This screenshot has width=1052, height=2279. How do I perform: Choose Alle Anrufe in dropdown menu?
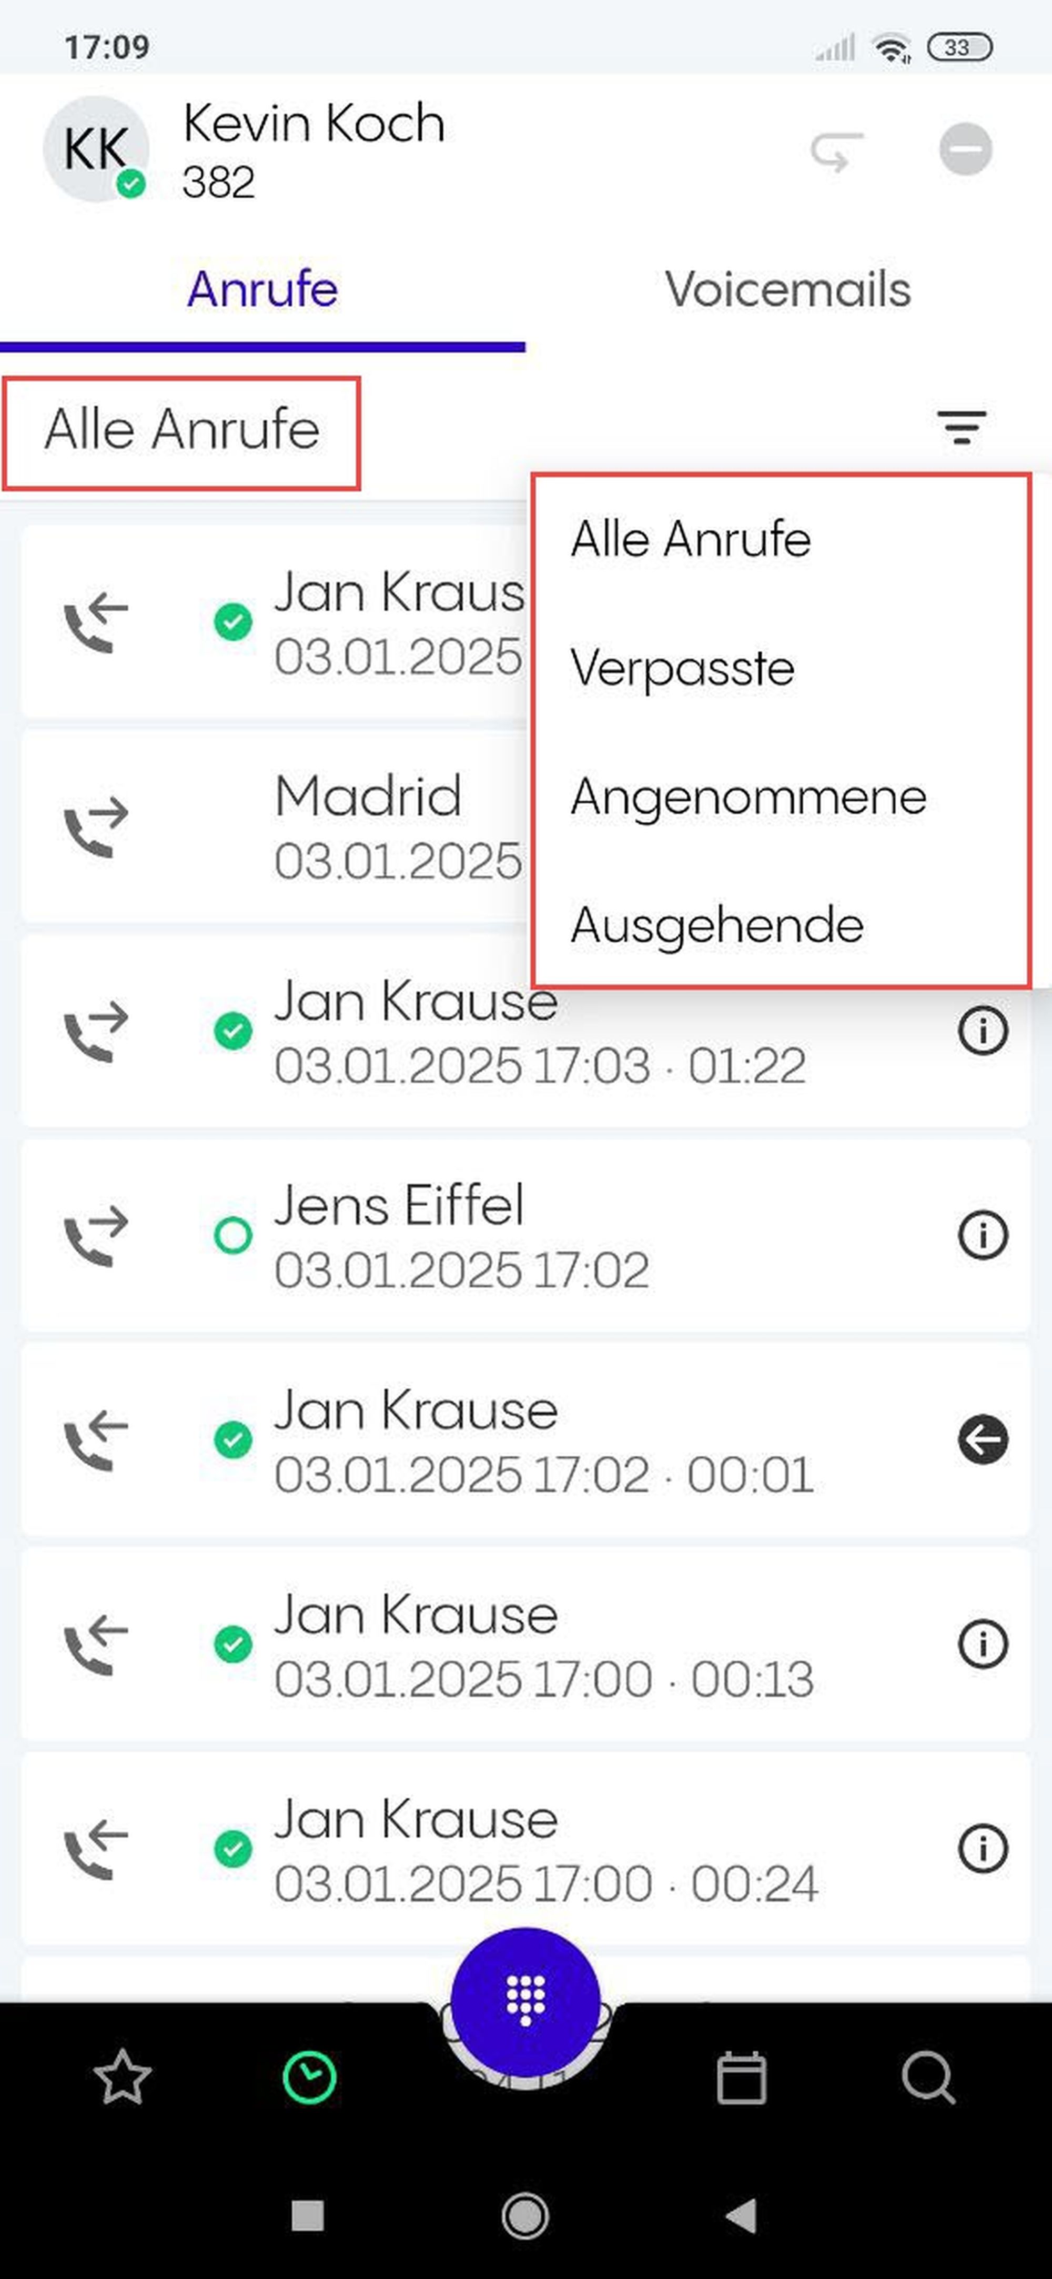coord(690,539)
